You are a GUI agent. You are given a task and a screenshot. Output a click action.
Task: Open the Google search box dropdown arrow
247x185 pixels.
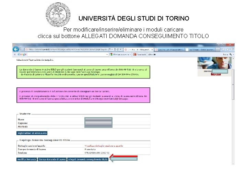107,54
